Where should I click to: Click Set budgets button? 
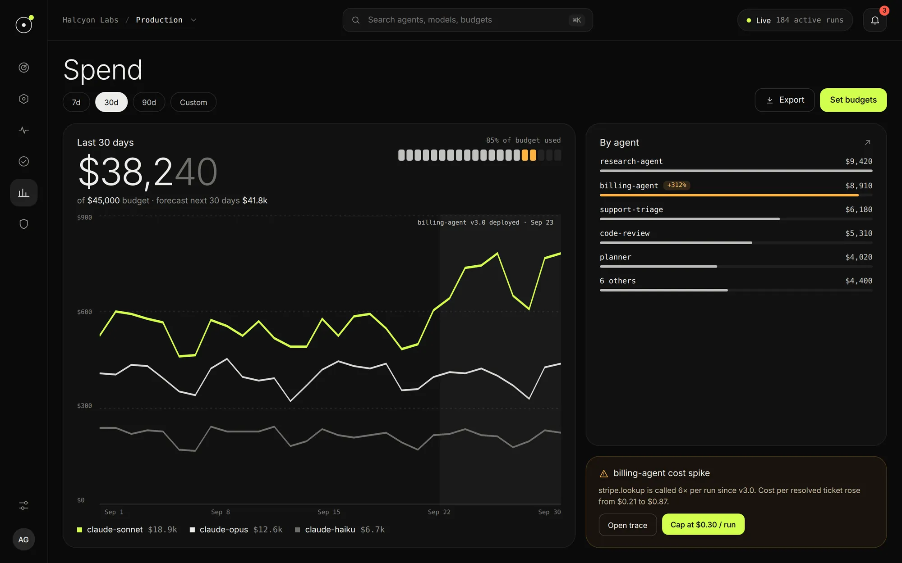pos(853,100)
